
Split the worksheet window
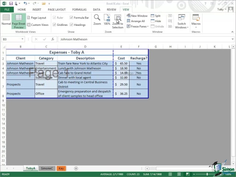click(156, 16)
